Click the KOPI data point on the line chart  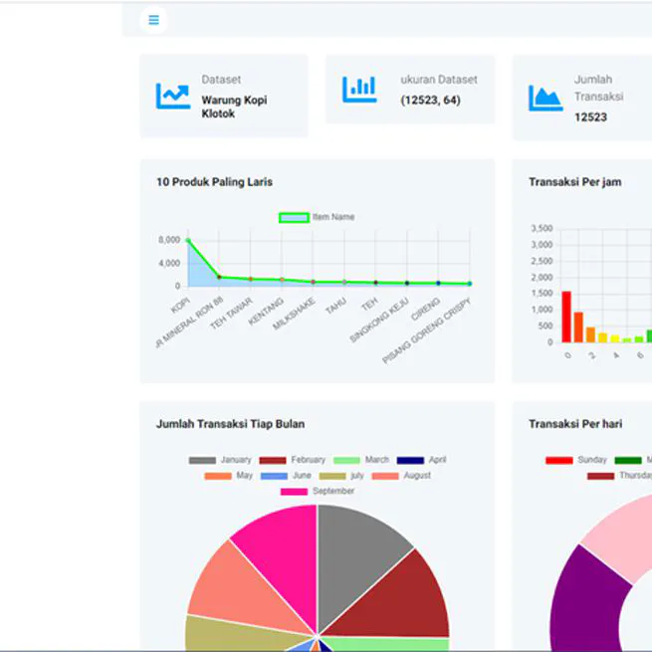(x=187, y=240)
